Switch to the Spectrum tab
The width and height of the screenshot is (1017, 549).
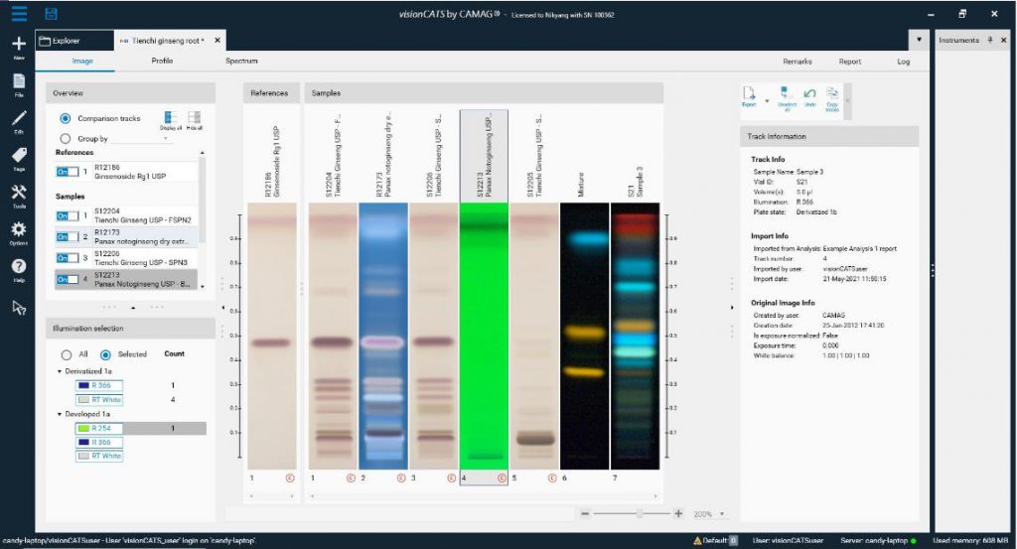[241, 62]
